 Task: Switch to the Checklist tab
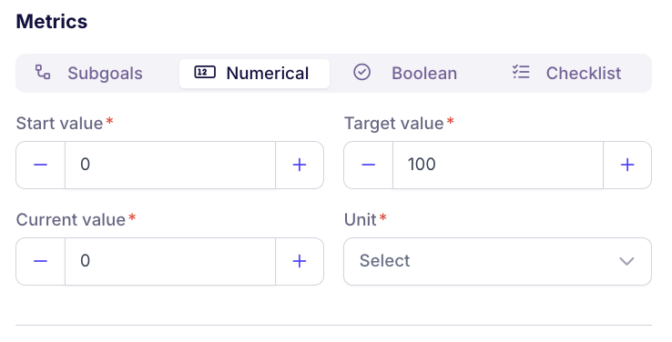pyautogui.click(x=566, y=73)
